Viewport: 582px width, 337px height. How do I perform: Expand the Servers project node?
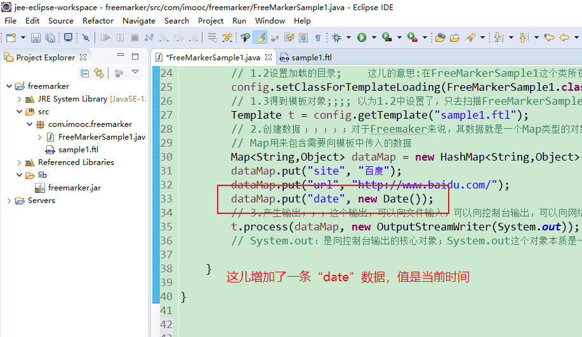point(10,201)
